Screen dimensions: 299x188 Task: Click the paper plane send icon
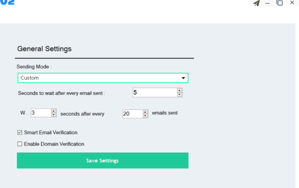(x=256, y=3)
